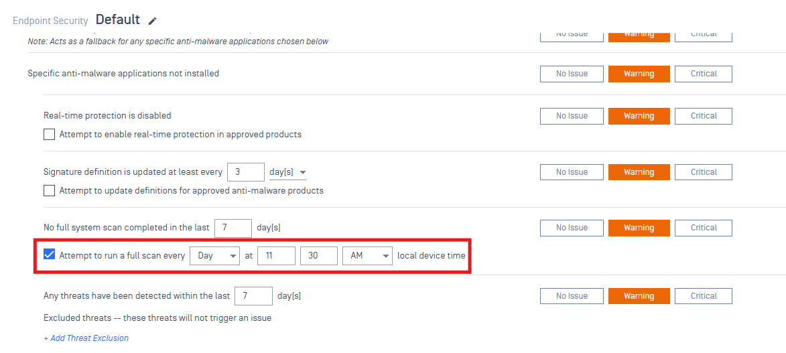The image size is (786, 353).
Task: Select Critical for signature definition update row
Action: 703,172
